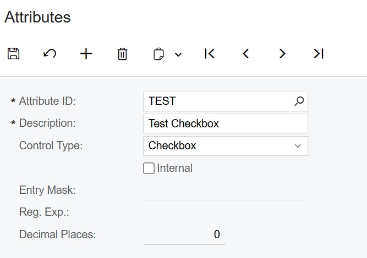Open the Attribute ID lookup magnifier
This screenshot has height=258, width=367.
299,102
